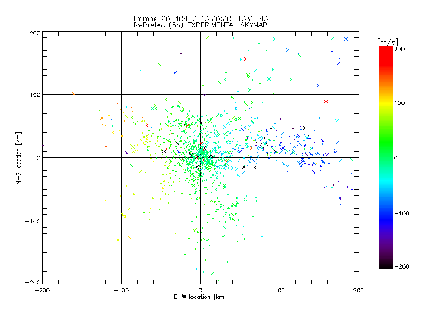Click the y-axis tick label '-100' on the left
Viewport: 422px width, 316px height.
pos(33,221)
